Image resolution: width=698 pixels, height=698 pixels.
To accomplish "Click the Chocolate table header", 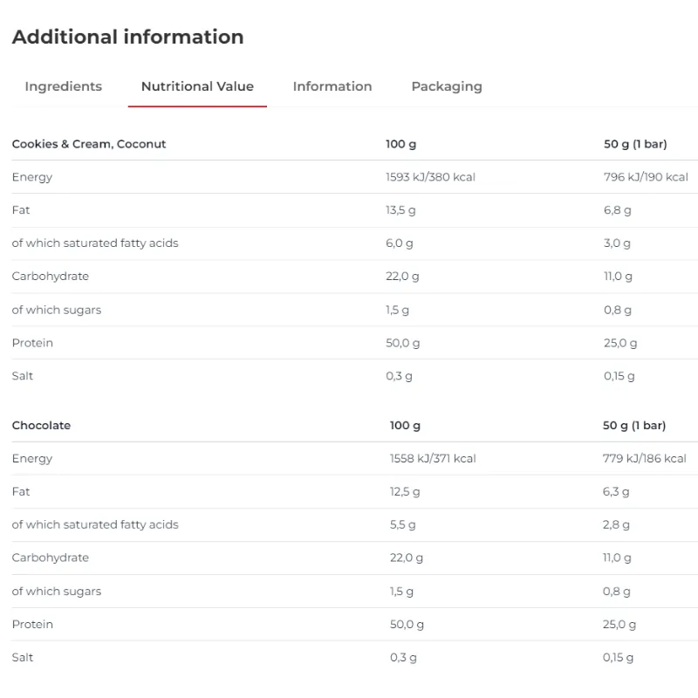I will pos(41,425).
